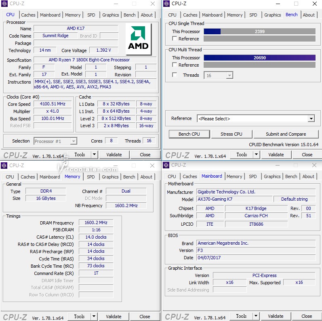Click memory Size value 16 GBytes
The image size is (322, 321).
pos(46,198)
